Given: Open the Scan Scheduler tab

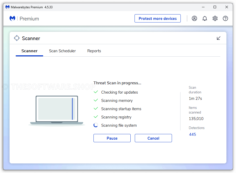Looking at the screenshot, I should [62, 51].
